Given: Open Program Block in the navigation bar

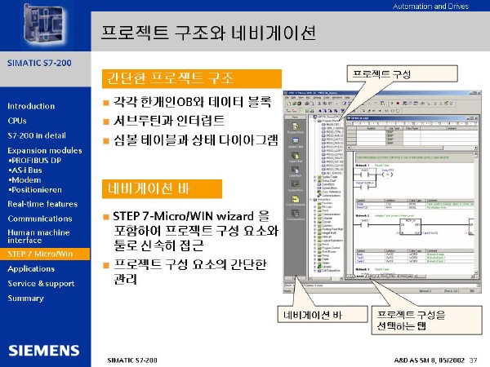Looking at the screenshot, I should pyautogui.click(x=296, y=127).
